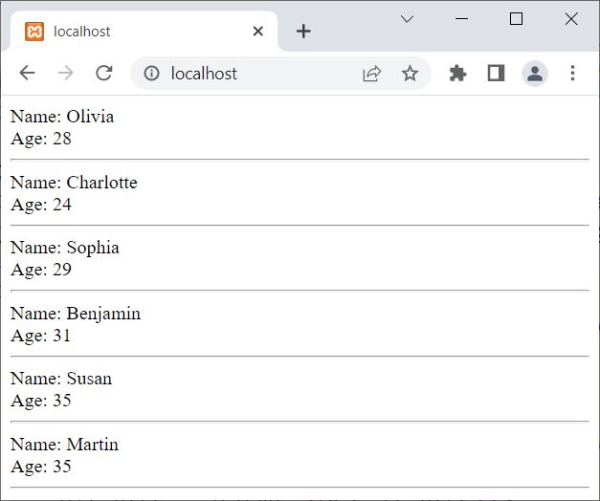Bookmark this tab with the star icon
This screenshot has width=600, height=501.
tap(410, 73)
